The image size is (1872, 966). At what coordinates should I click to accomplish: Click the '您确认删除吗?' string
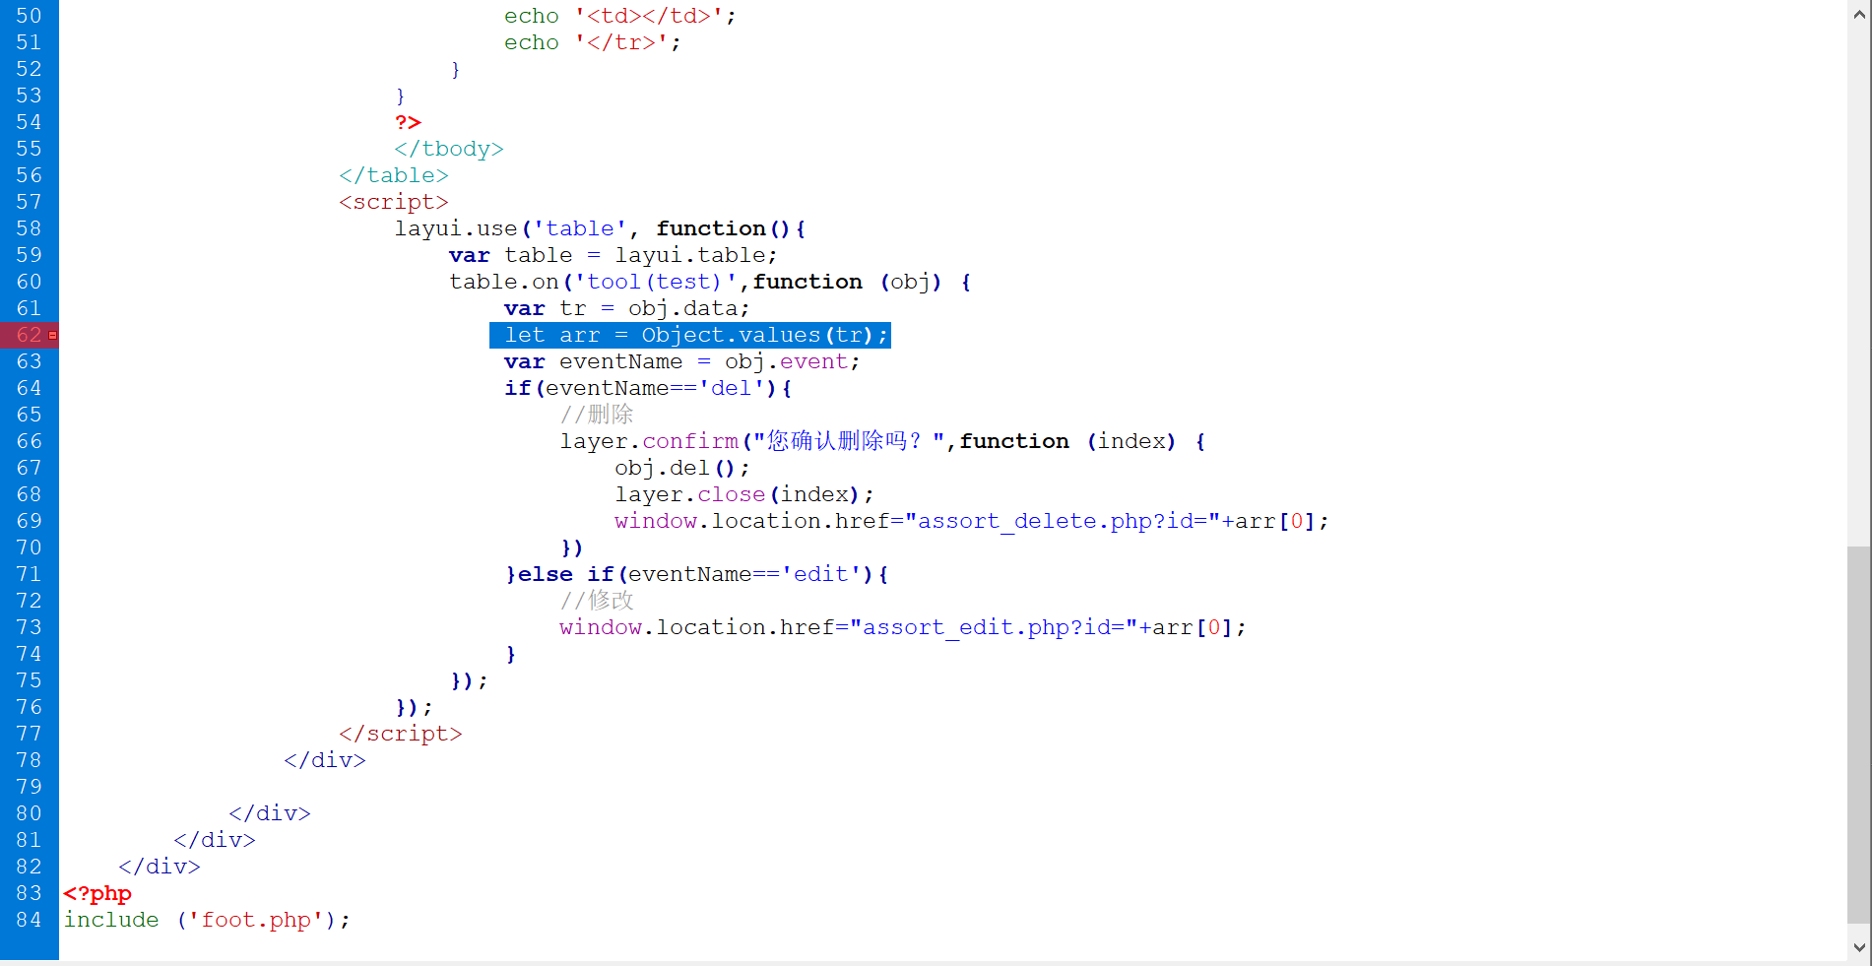coord(850,441)
